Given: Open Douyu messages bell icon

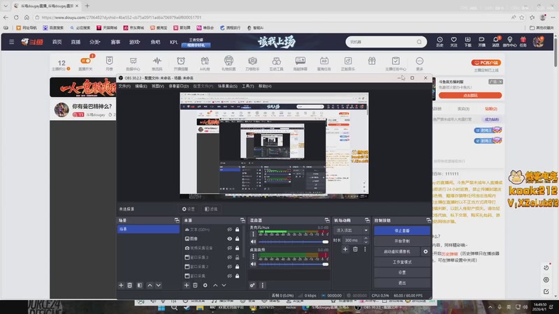Looking at the screenshot, I should [495, 42].
